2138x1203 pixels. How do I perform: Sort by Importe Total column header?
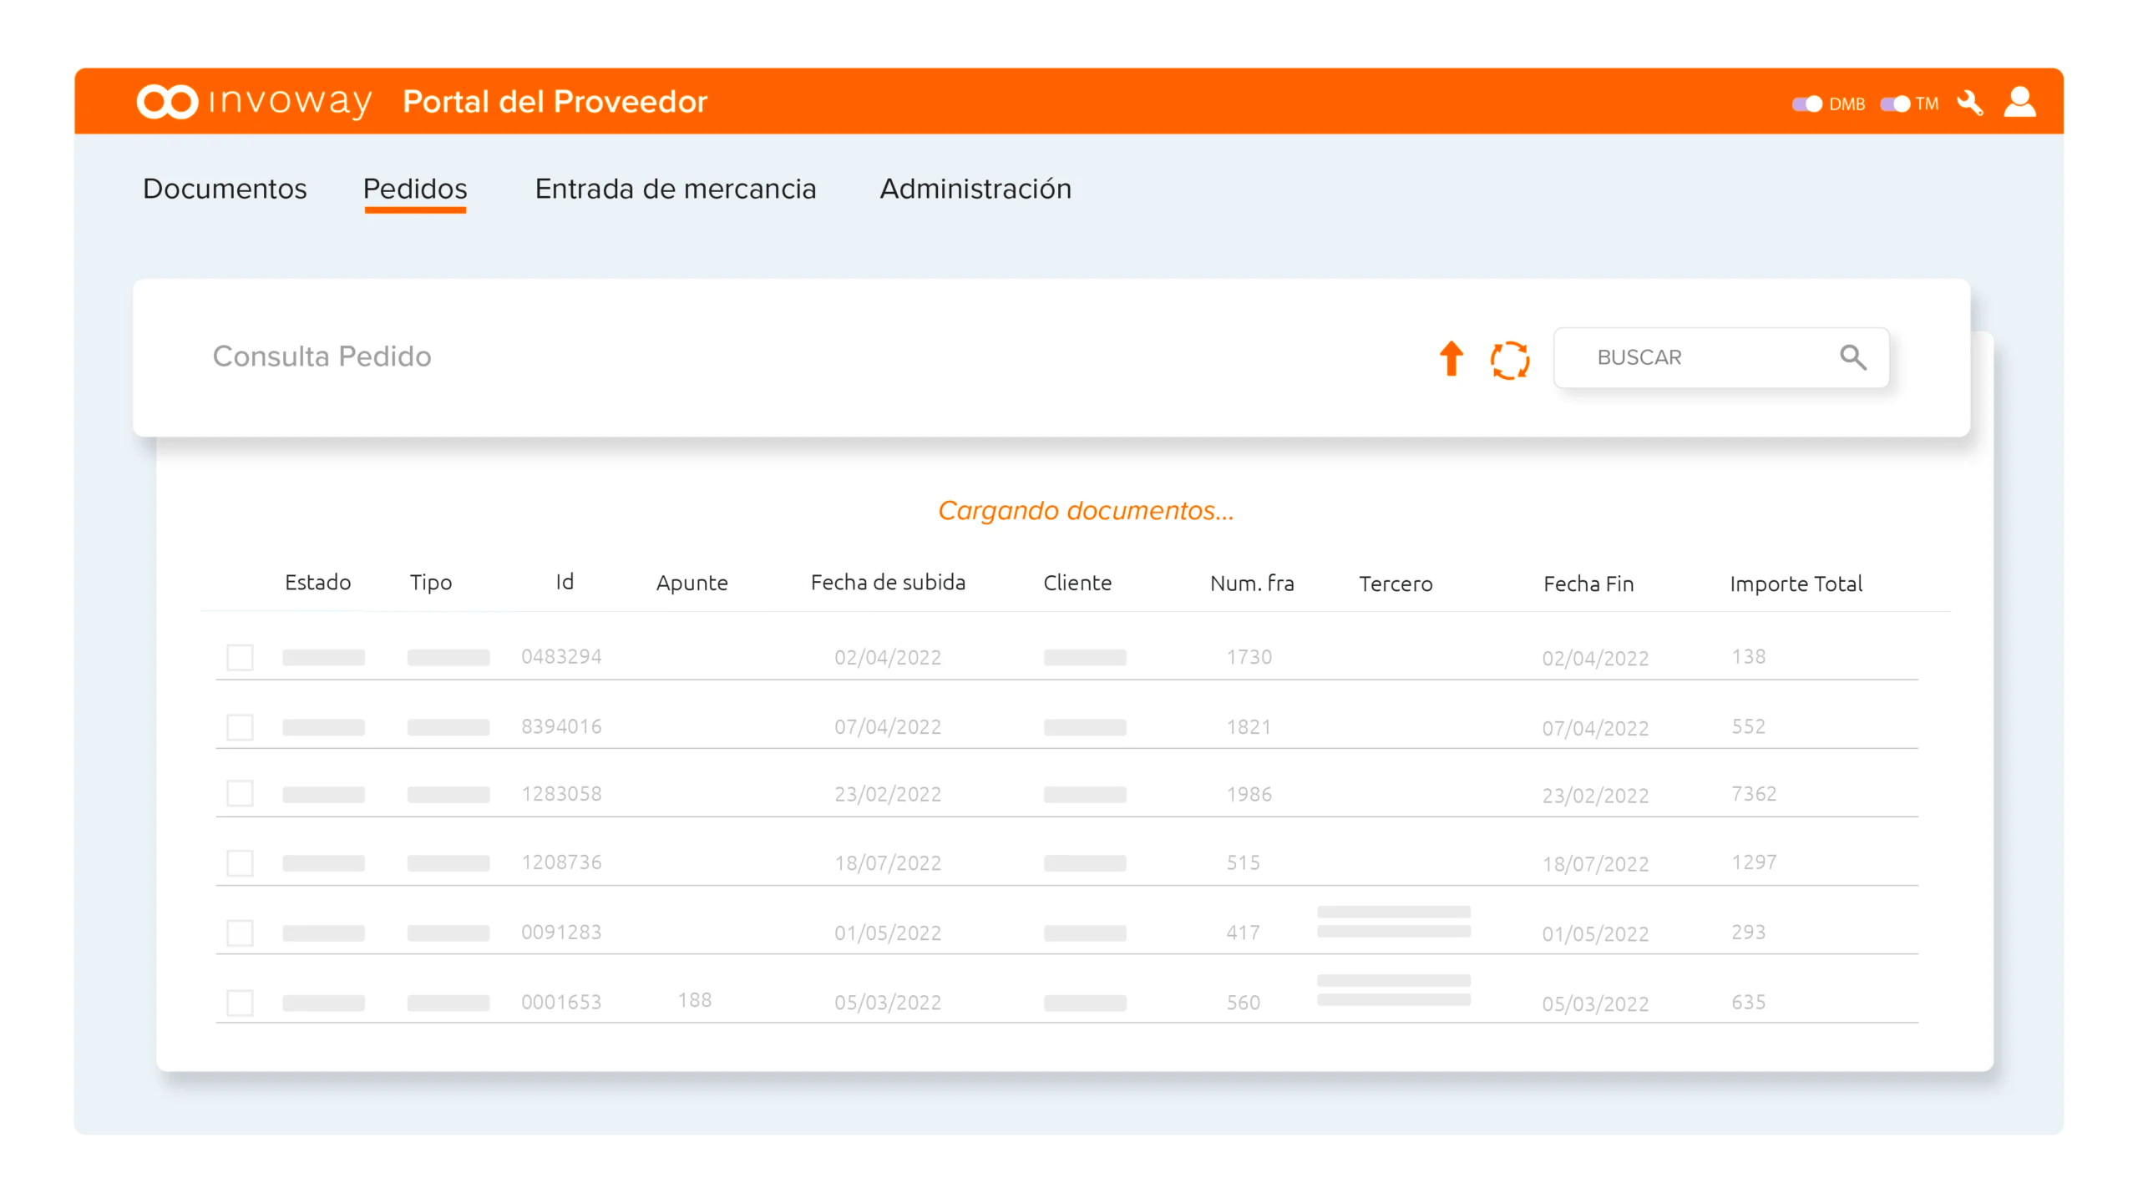click(x=1796, y=584)
